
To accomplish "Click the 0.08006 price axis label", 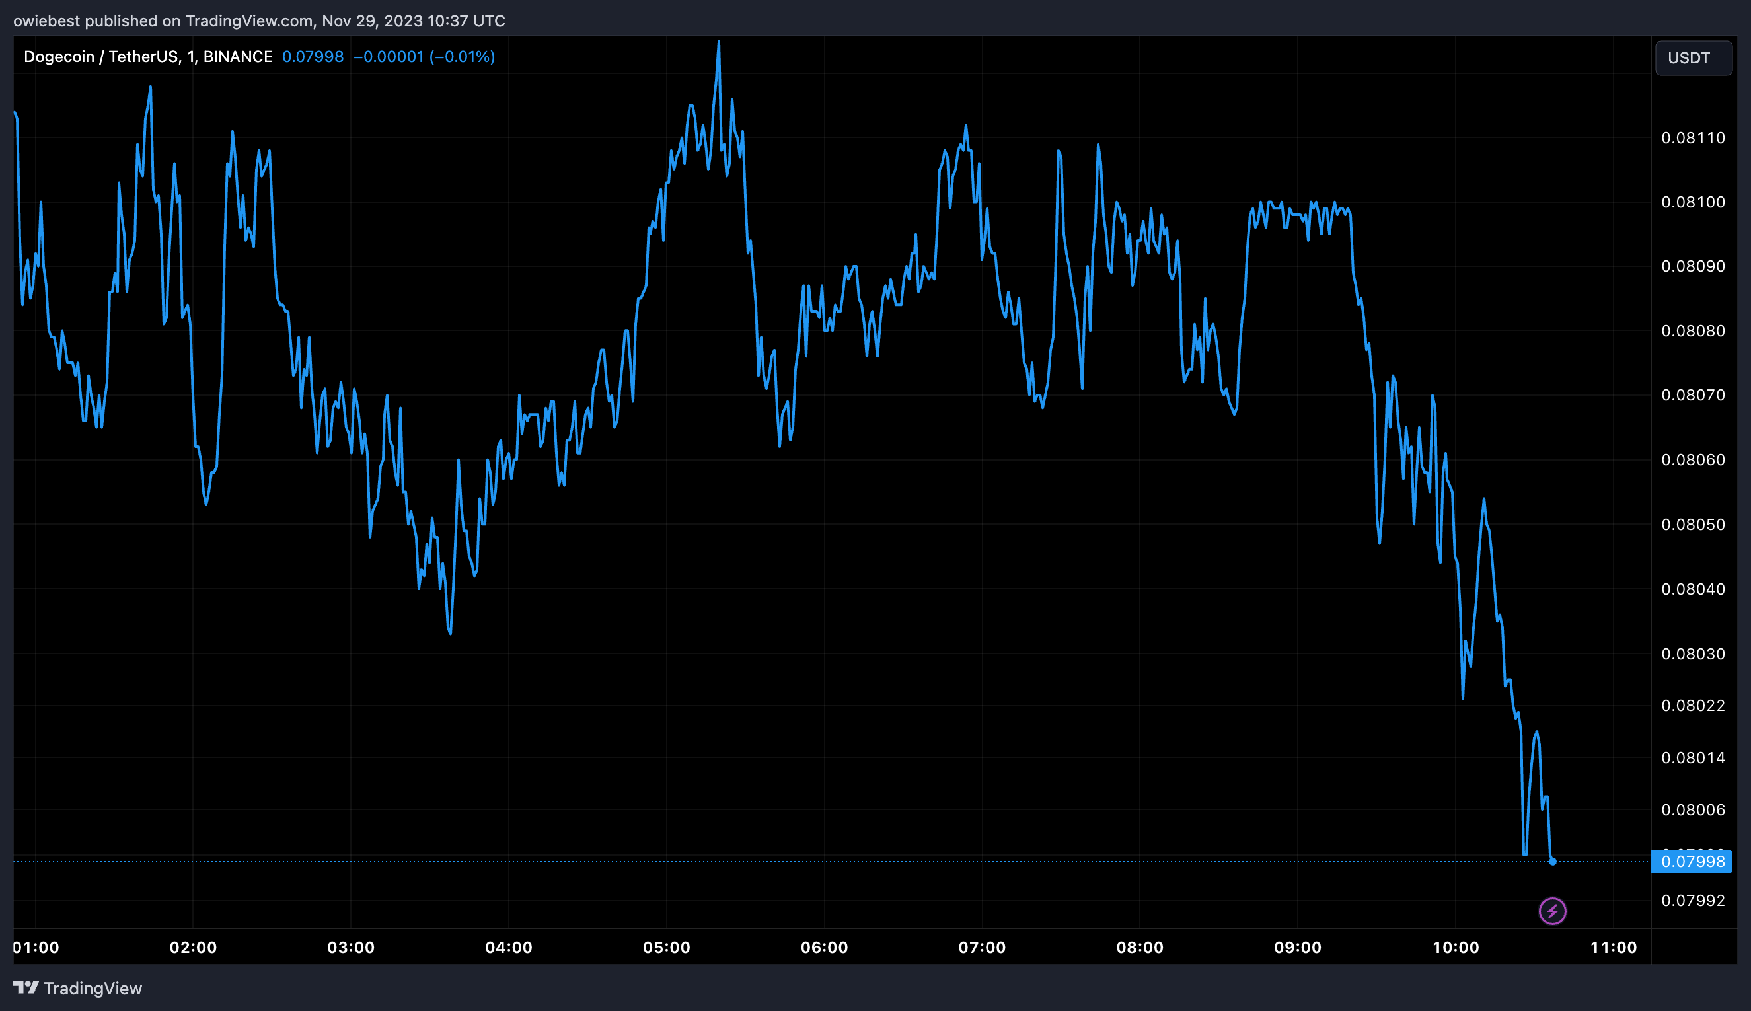I will (x=1693, y=809).
